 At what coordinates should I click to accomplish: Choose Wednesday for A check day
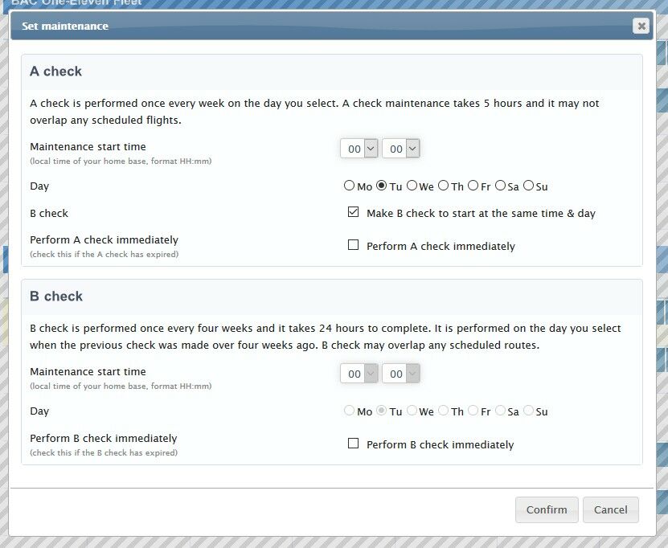(x=412, y=186)
